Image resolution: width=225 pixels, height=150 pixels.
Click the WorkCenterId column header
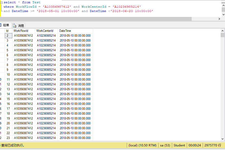45,31
